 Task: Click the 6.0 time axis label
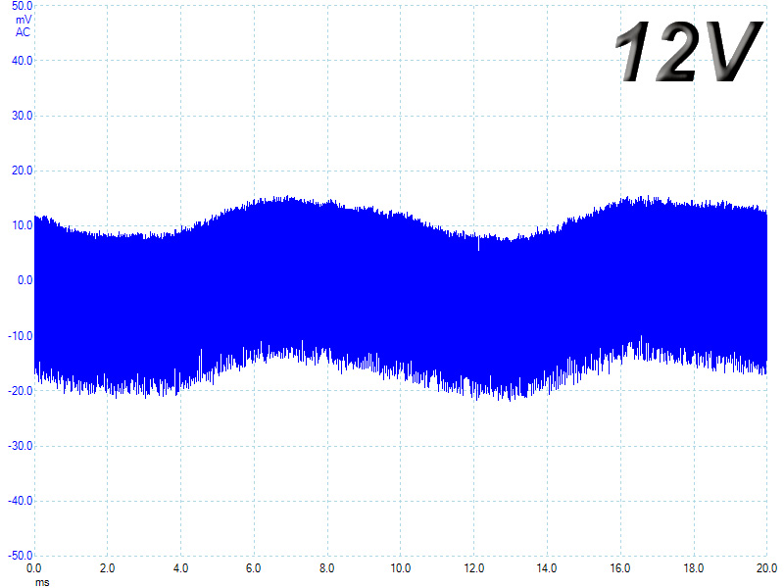(254, 568)
